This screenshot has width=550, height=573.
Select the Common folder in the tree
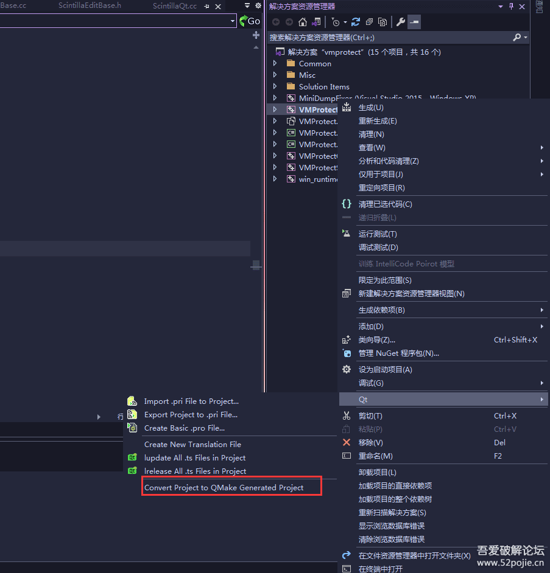[x=315, y=64]
